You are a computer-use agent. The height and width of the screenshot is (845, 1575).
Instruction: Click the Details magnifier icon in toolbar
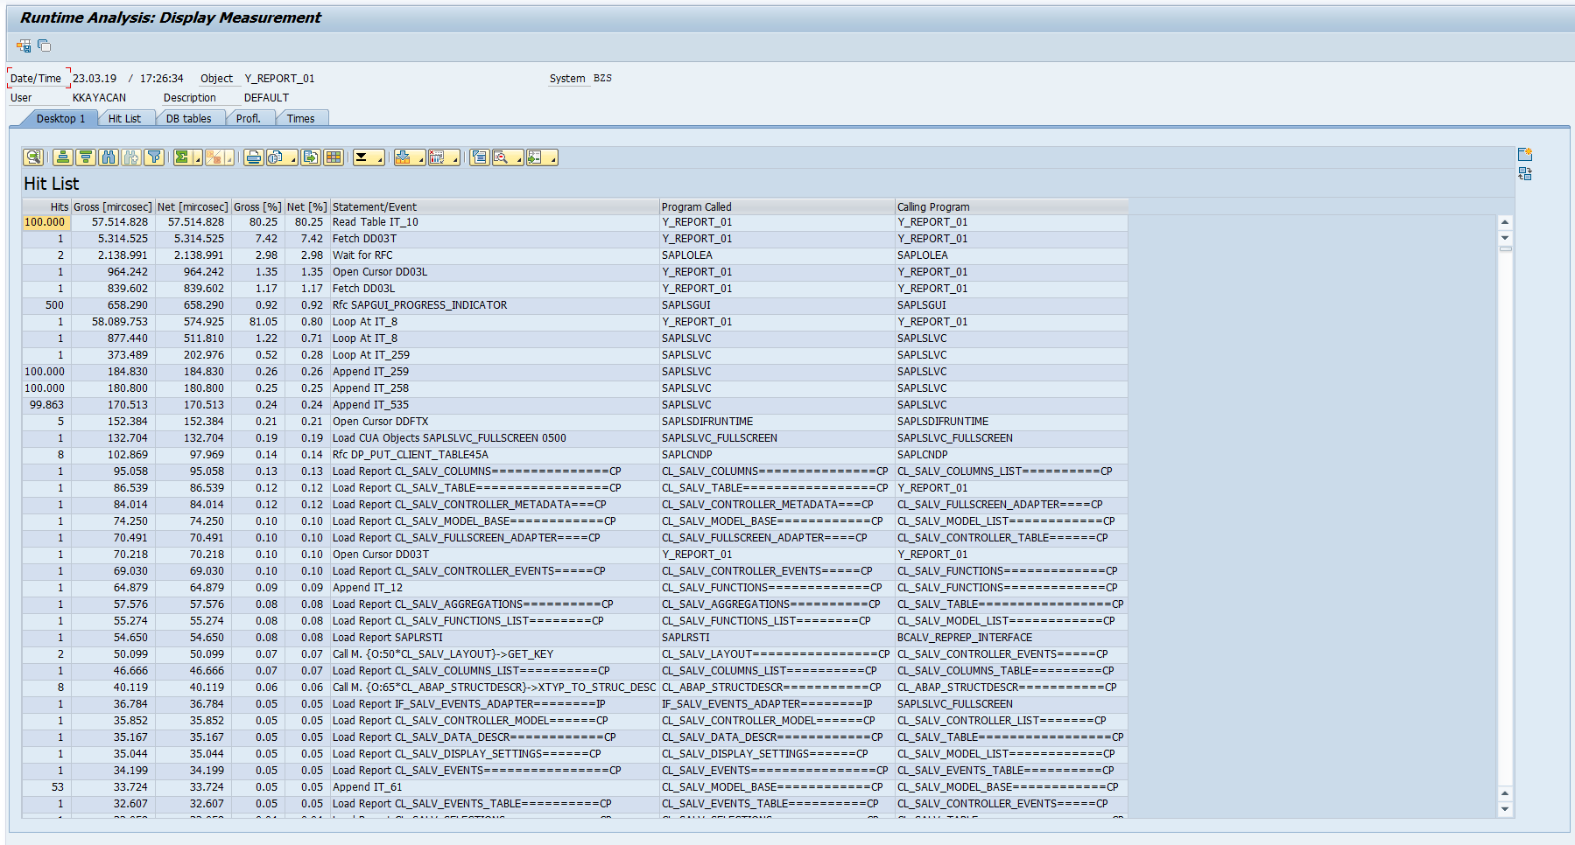[33, 157]
